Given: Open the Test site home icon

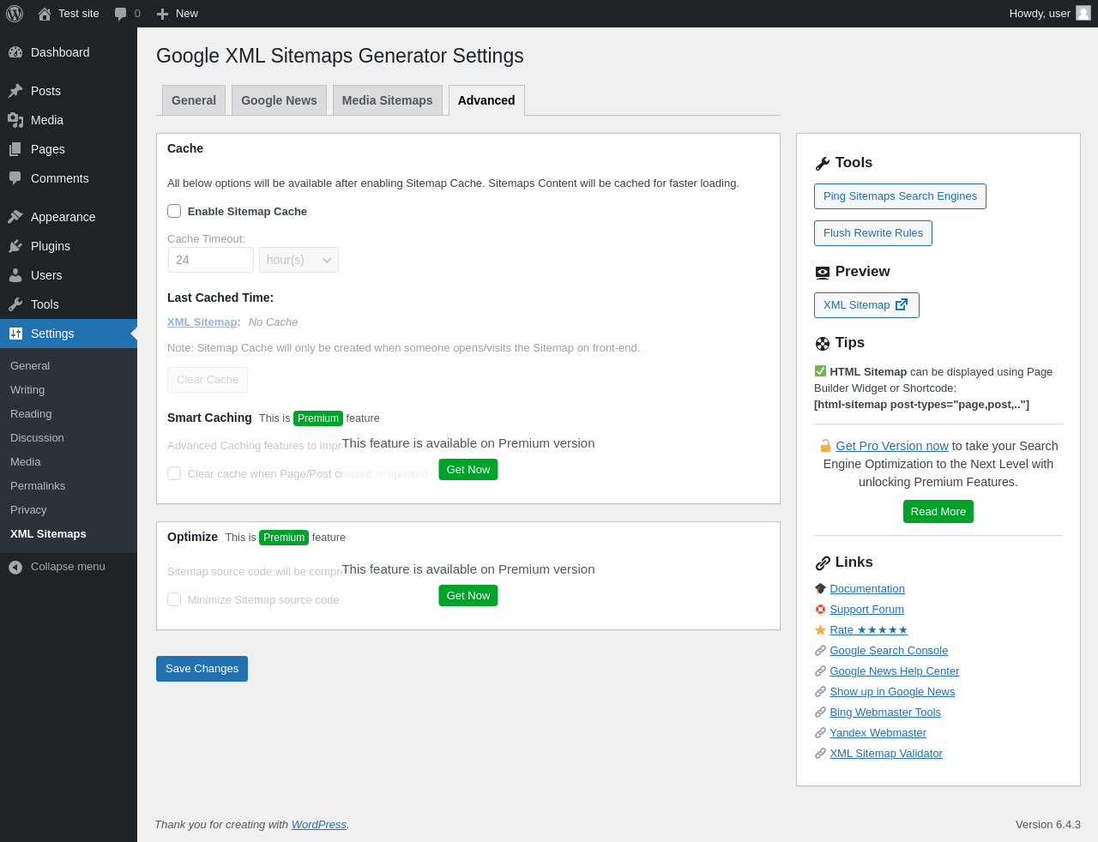Looking at the screenshot, I should pyautogui.click(x=45, y=14).
